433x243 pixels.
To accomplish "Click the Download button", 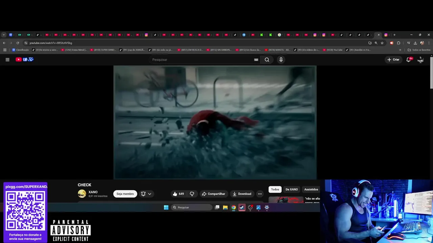I will [242, 194].
